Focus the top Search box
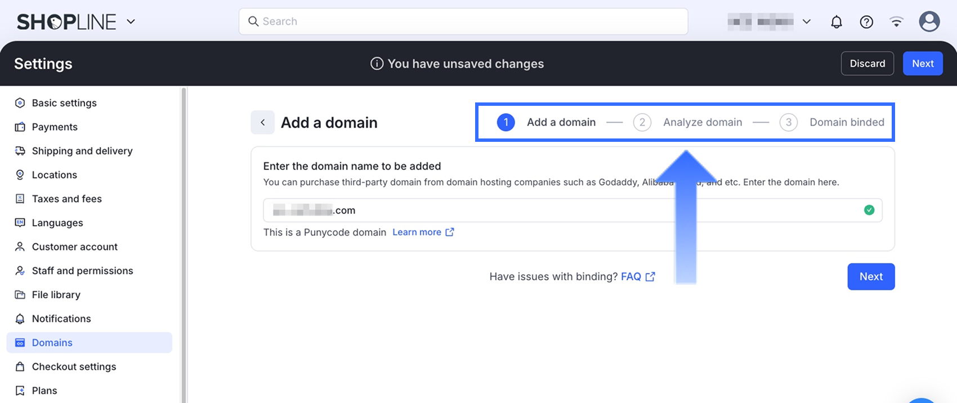Image resolution: width=957 pixels, height=403 pixels. [463, 21]
